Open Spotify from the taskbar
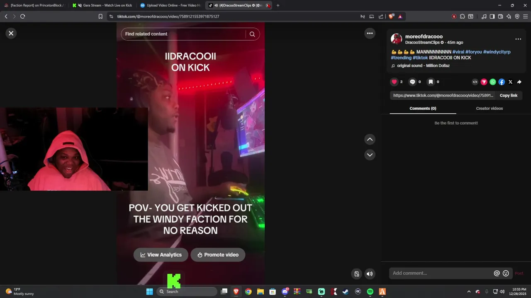 coord(370,291)
